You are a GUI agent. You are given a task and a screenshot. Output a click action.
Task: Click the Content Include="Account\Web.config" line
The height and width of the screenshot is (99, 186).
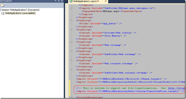coord(108,33)
